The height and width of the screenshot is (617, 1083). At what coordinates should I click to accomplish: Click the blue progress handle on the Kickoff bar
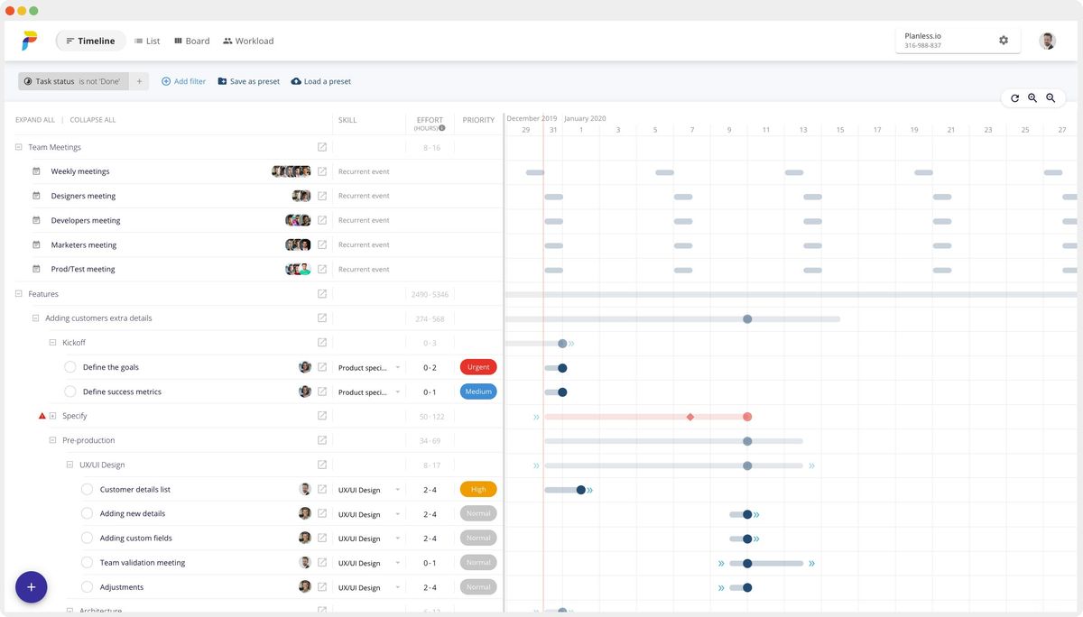coord(562,343)
